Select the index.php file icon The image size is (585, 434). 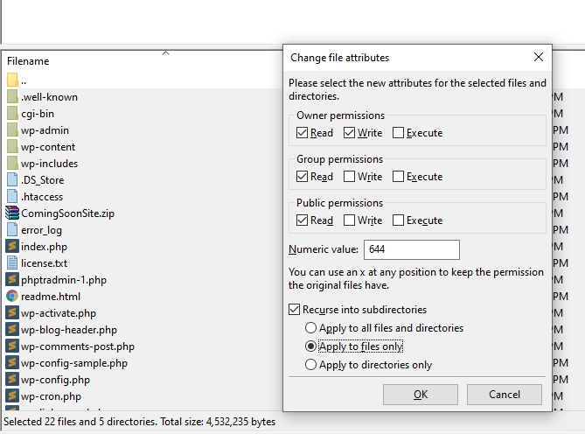(x=12, y=246)
